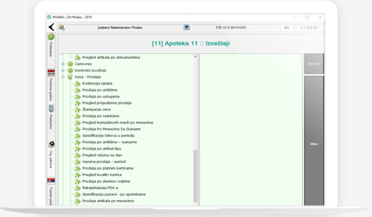Select the Kasa - Prodaja label
The width and height of the screenshot is (372, 217).
(x=87, y=77)
